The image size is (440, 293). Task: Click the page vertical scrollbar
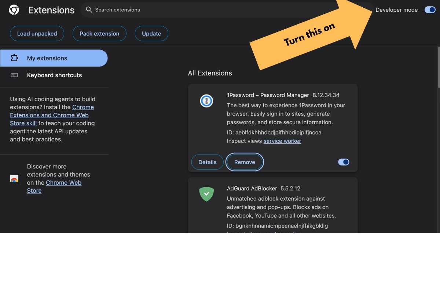[439, 67]
